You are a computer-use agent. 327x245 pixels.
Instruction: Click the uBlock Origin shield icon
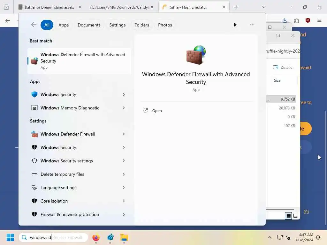pos(308,20)
